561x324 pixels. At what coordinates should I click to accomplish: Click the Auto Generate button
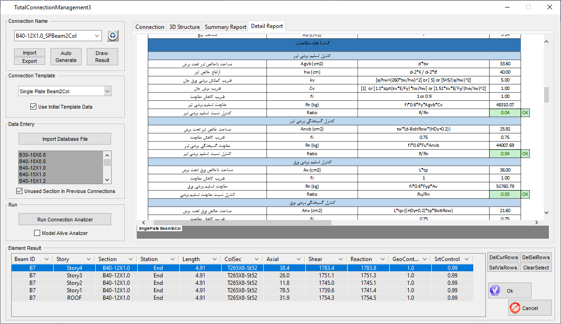(x=66, y=57)
